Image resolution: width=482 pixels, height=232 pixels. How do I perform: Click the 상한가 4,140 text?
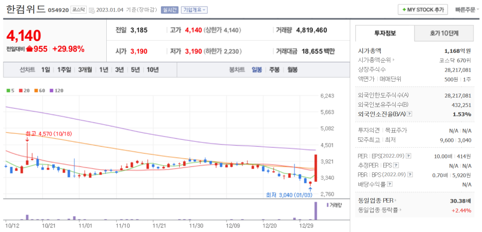pyautogui.click(x=222, y=30)
